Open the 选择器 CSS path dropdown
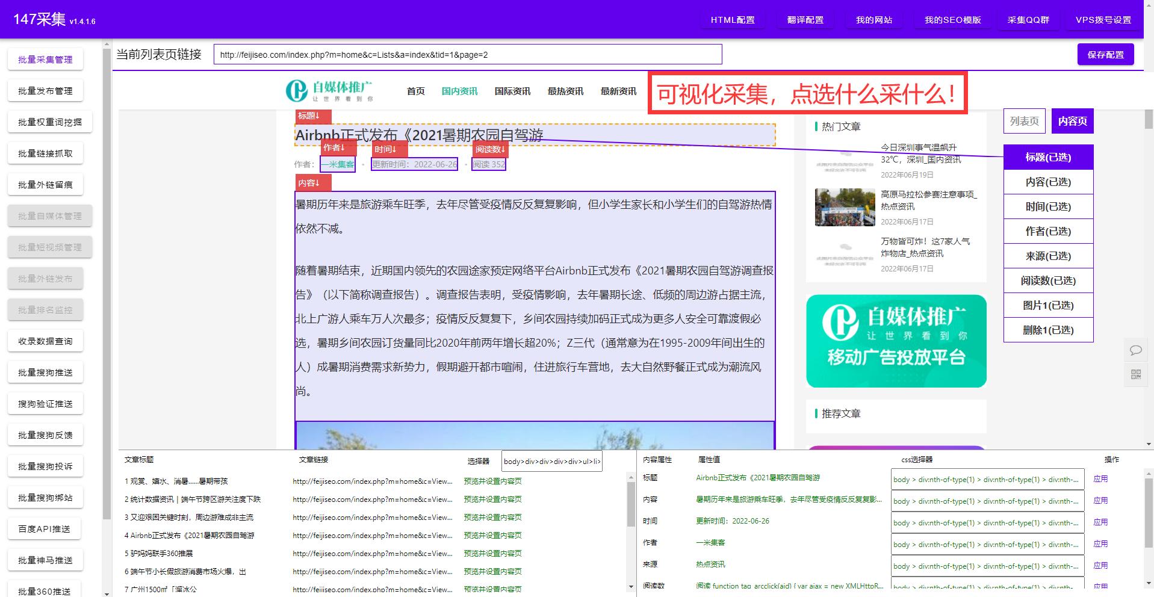 (x=551, y=461)
